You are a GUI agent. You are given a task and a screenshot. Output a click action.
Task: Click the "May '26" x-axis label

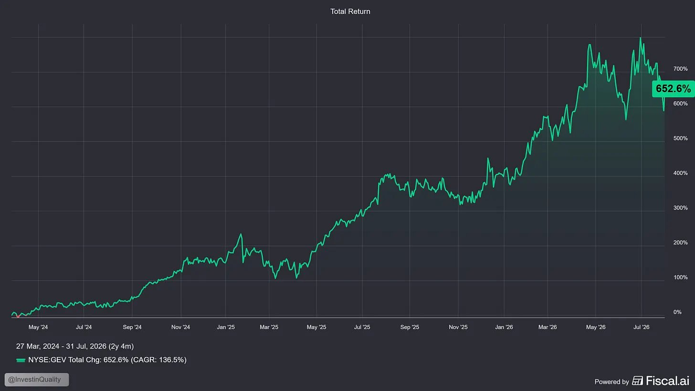(x=596, y=327)
